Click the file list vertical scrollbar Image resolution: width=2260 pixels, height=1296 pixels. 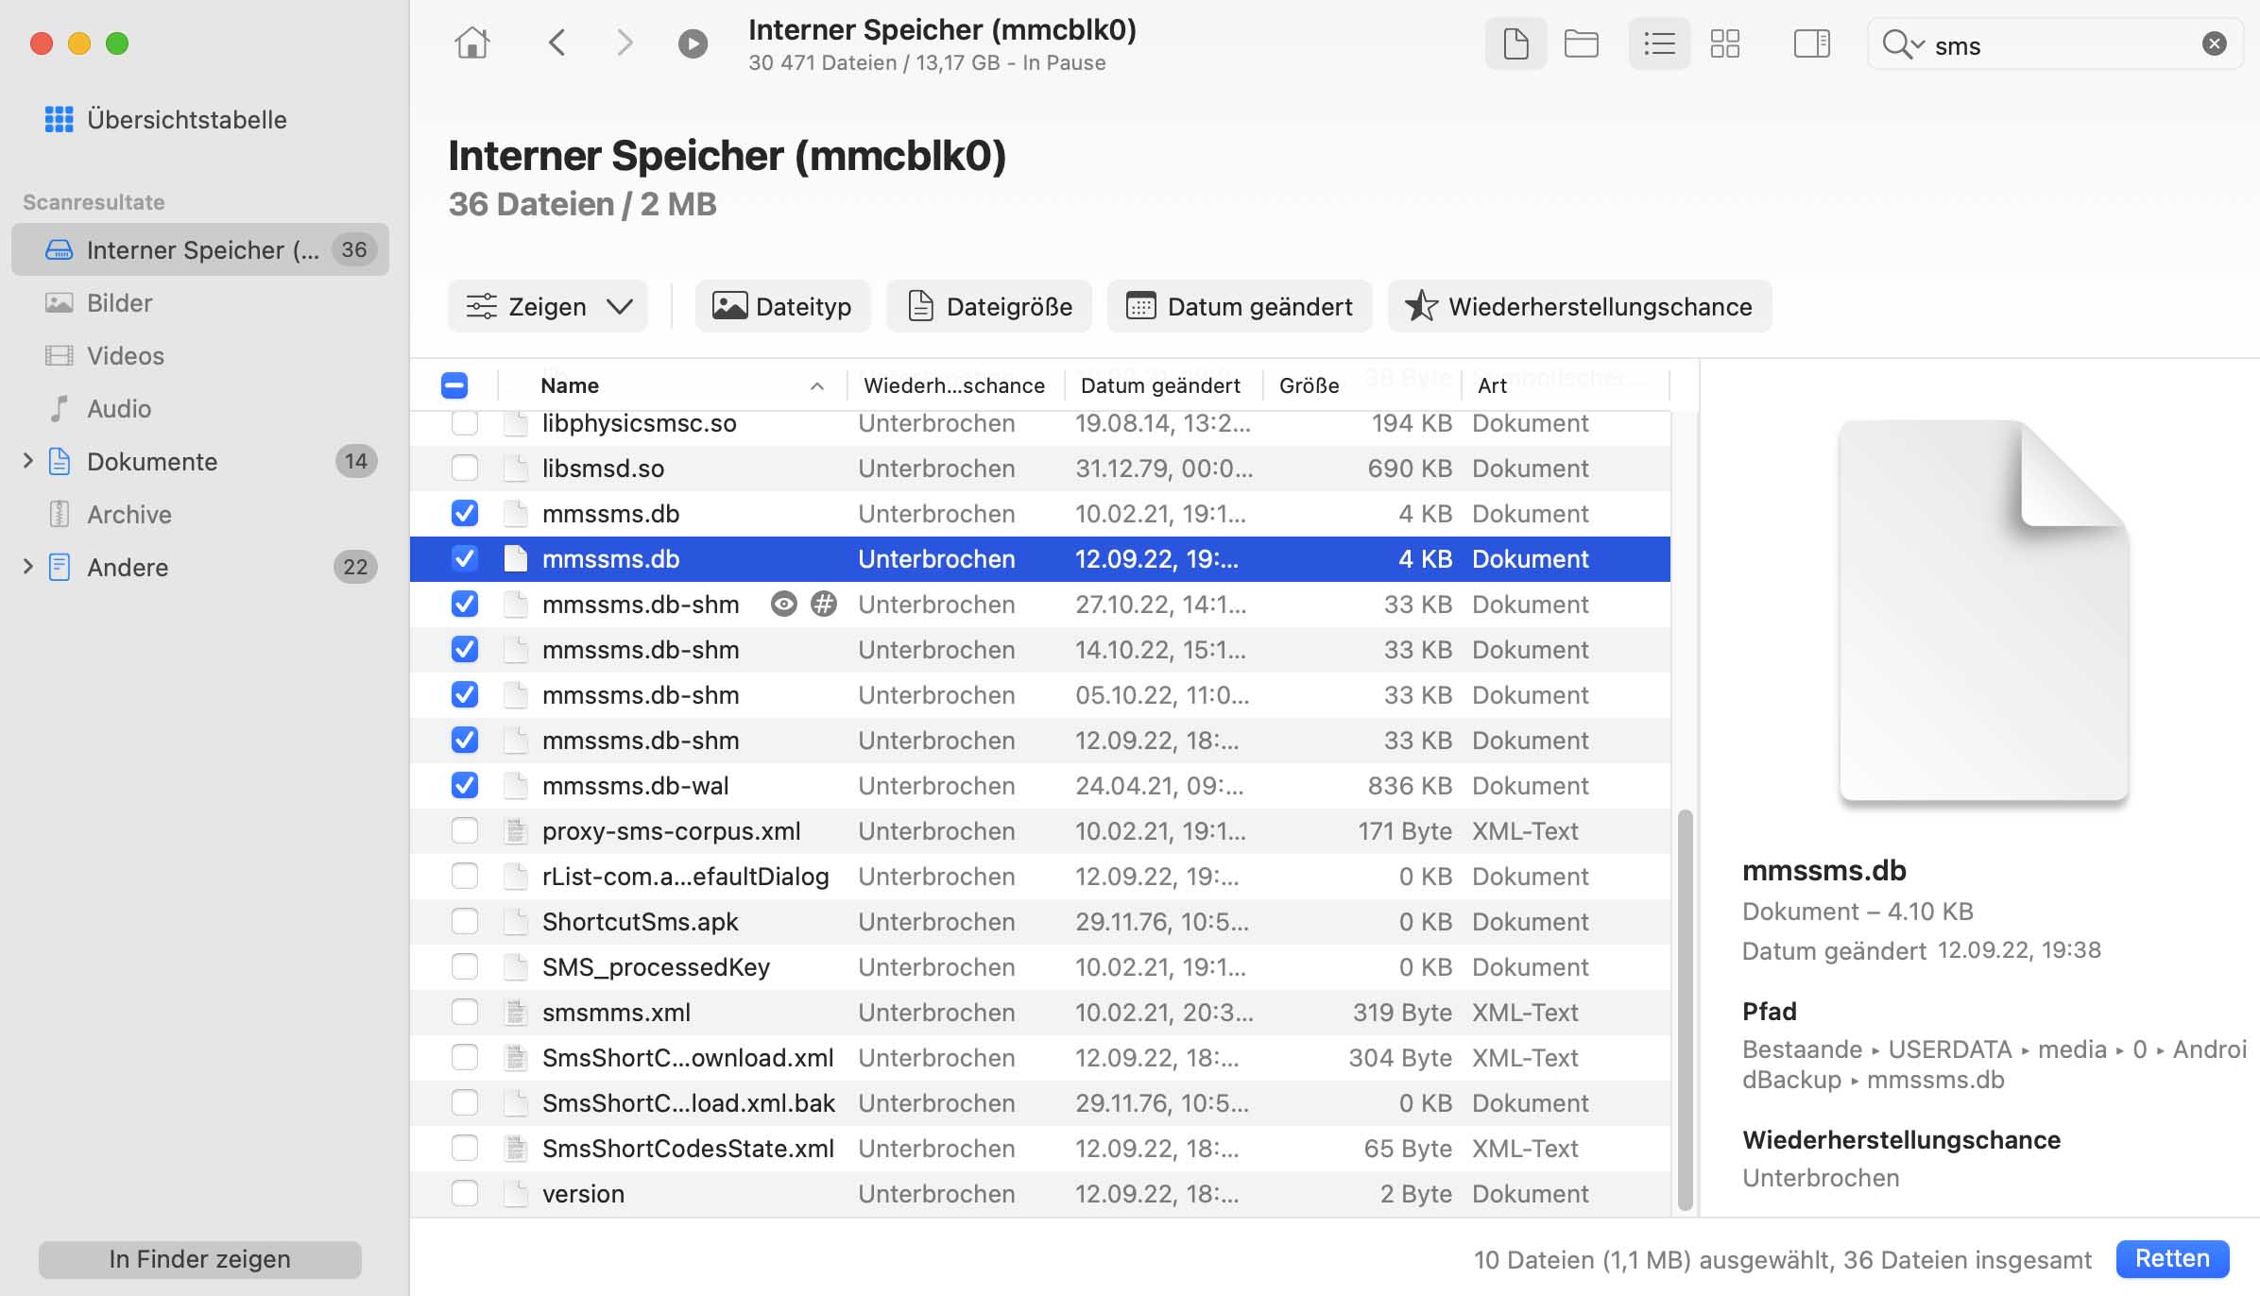coord(1685,1009)
